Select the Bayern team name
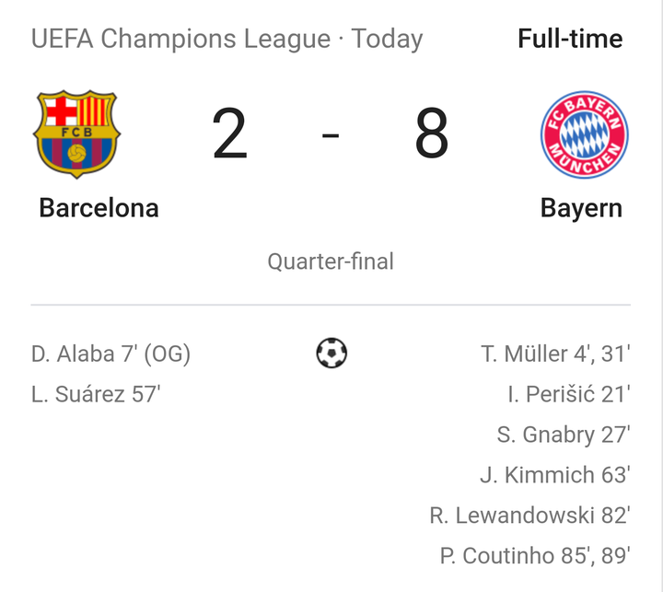Screen dimensions: 663x592 click(581, 208)
